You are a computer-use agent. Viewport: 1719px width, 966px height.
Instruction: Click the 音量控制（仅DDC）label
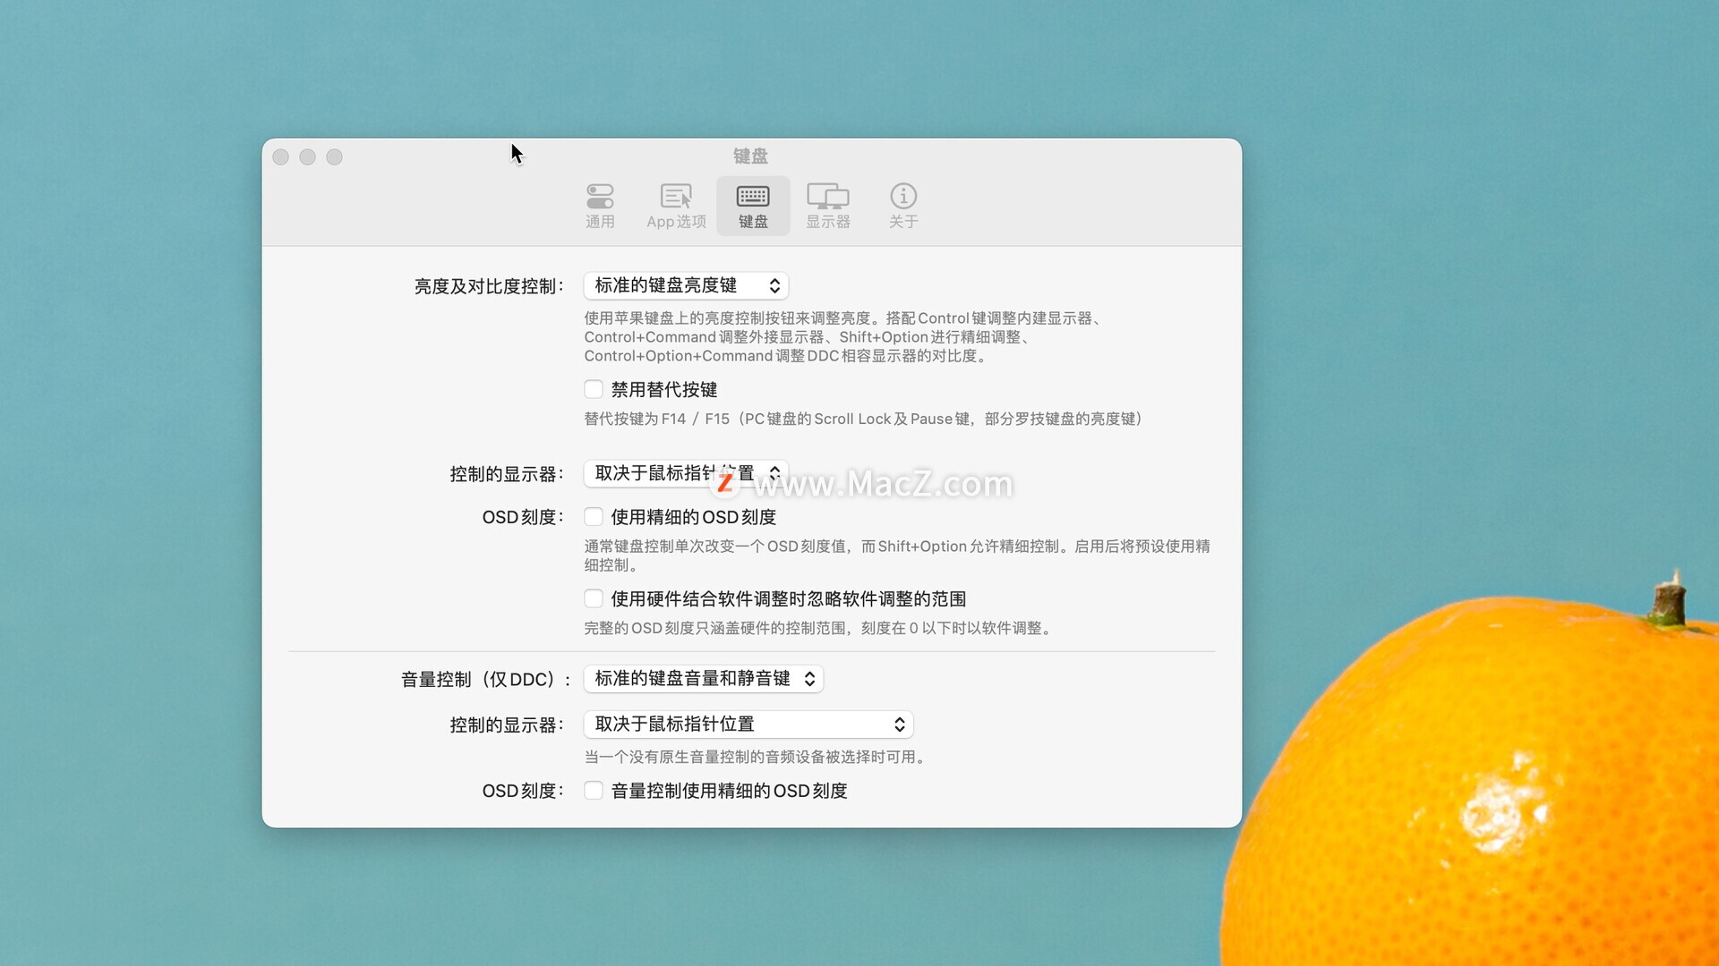pyautogui.click(x=485, y=680)
